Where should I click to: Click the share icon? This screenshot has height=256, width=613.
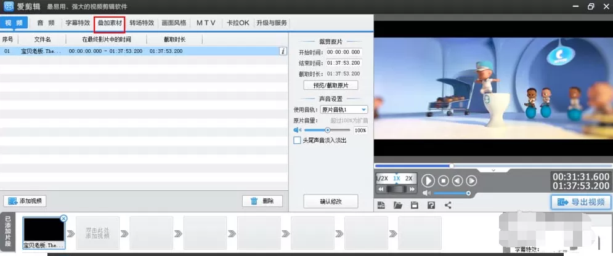448,205
